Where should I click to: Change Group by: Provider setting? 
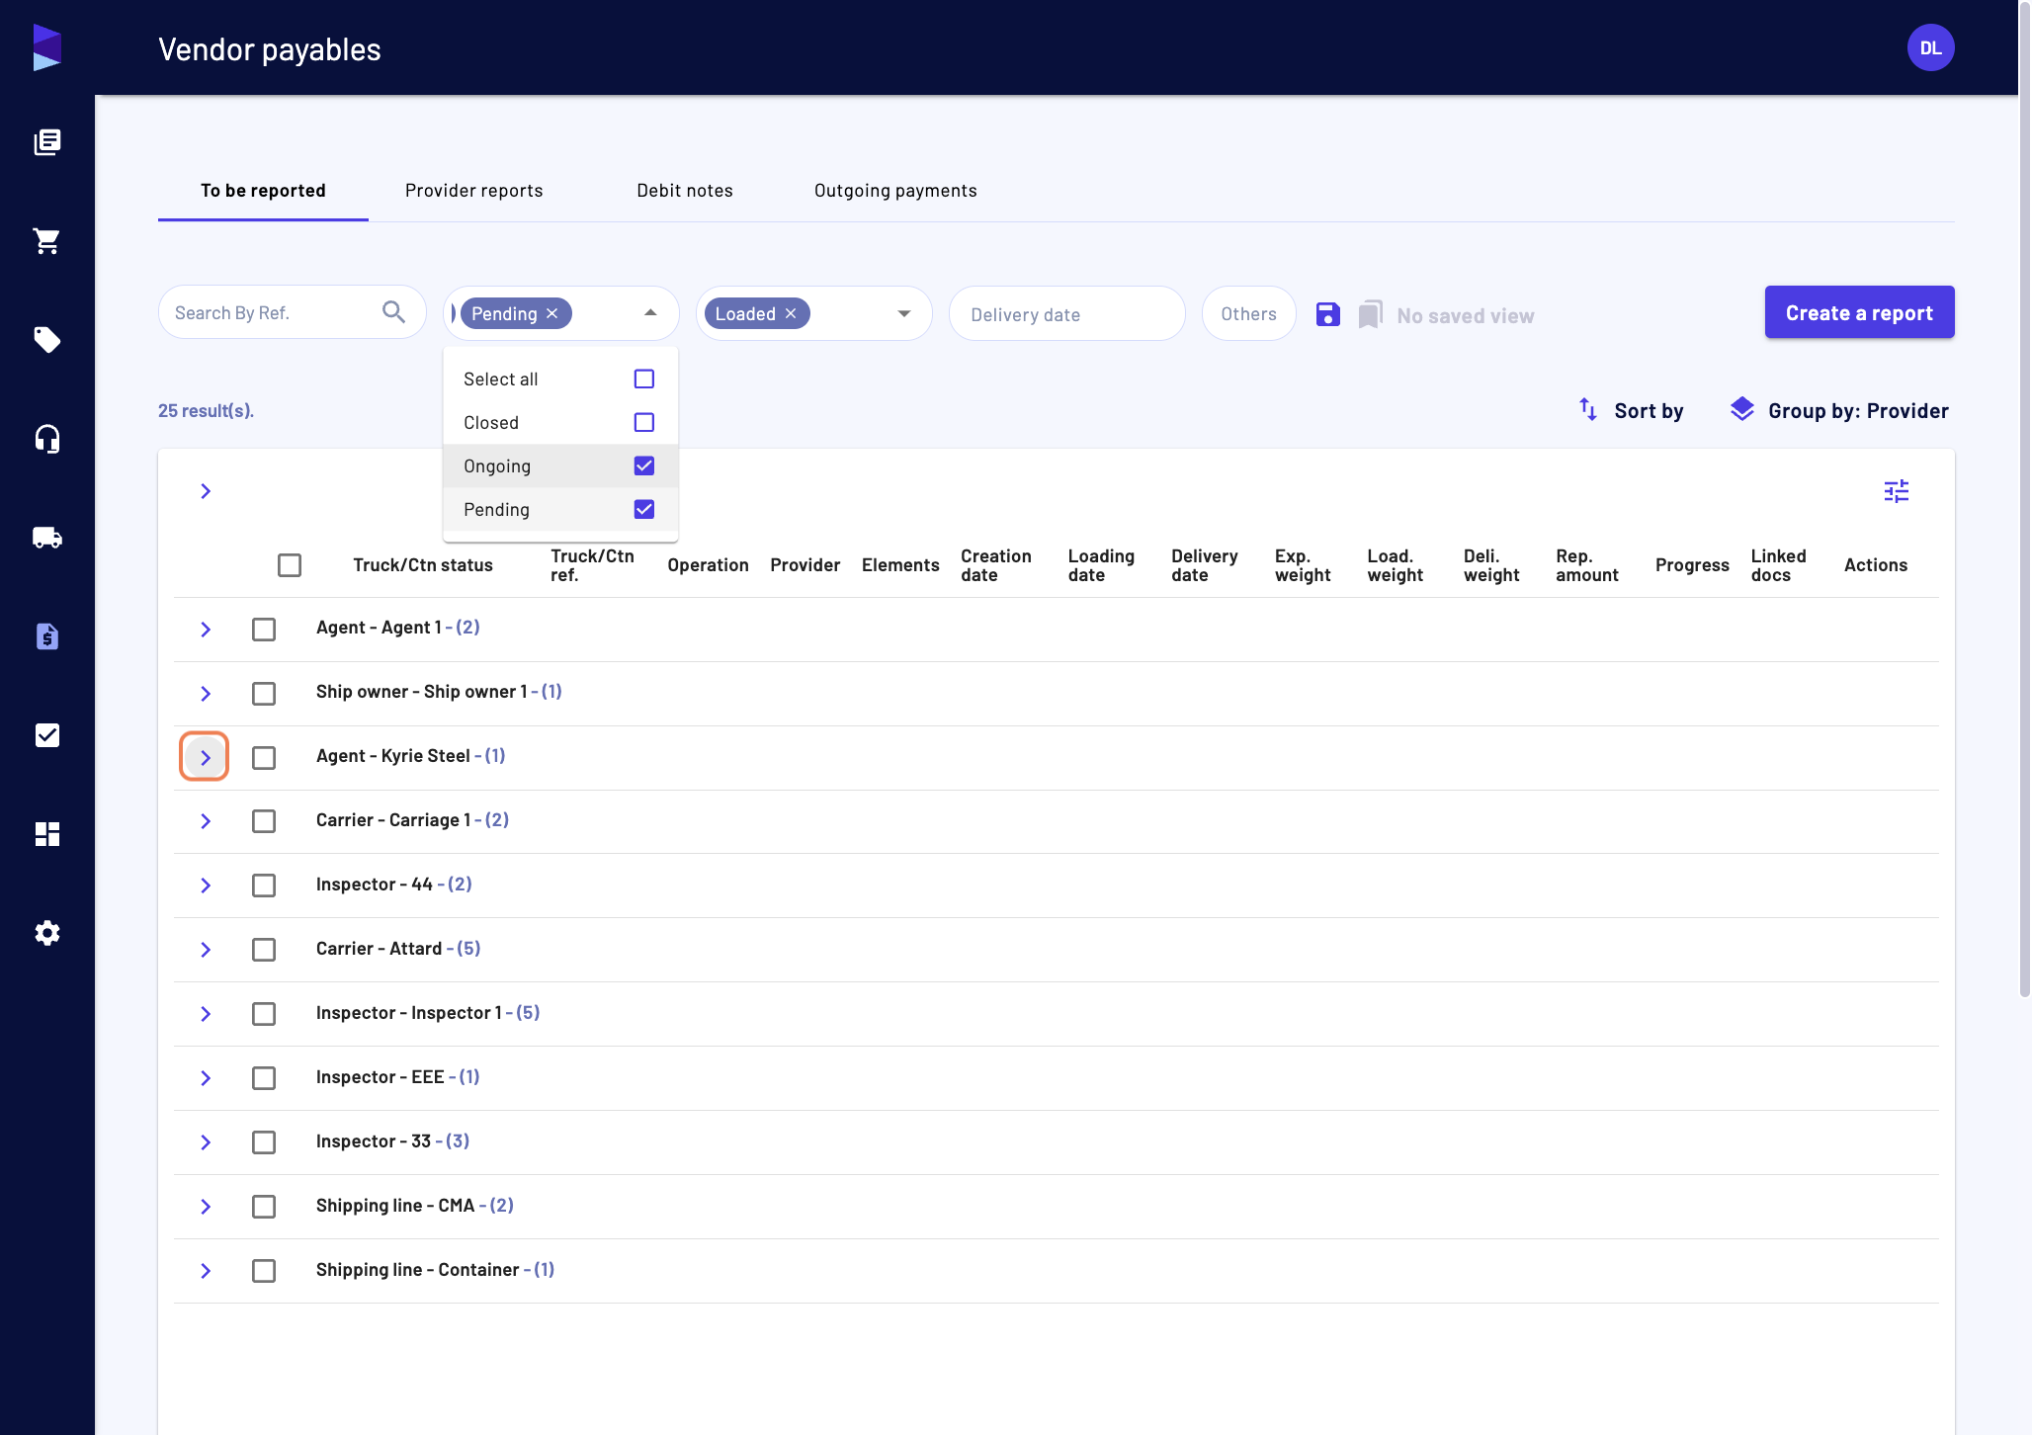(1840, 411)
